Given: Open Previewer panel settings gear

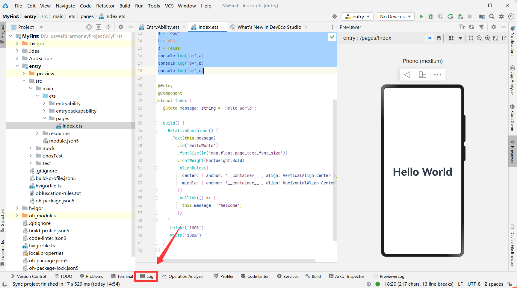Looking at the screenshot, I should 494,27.
